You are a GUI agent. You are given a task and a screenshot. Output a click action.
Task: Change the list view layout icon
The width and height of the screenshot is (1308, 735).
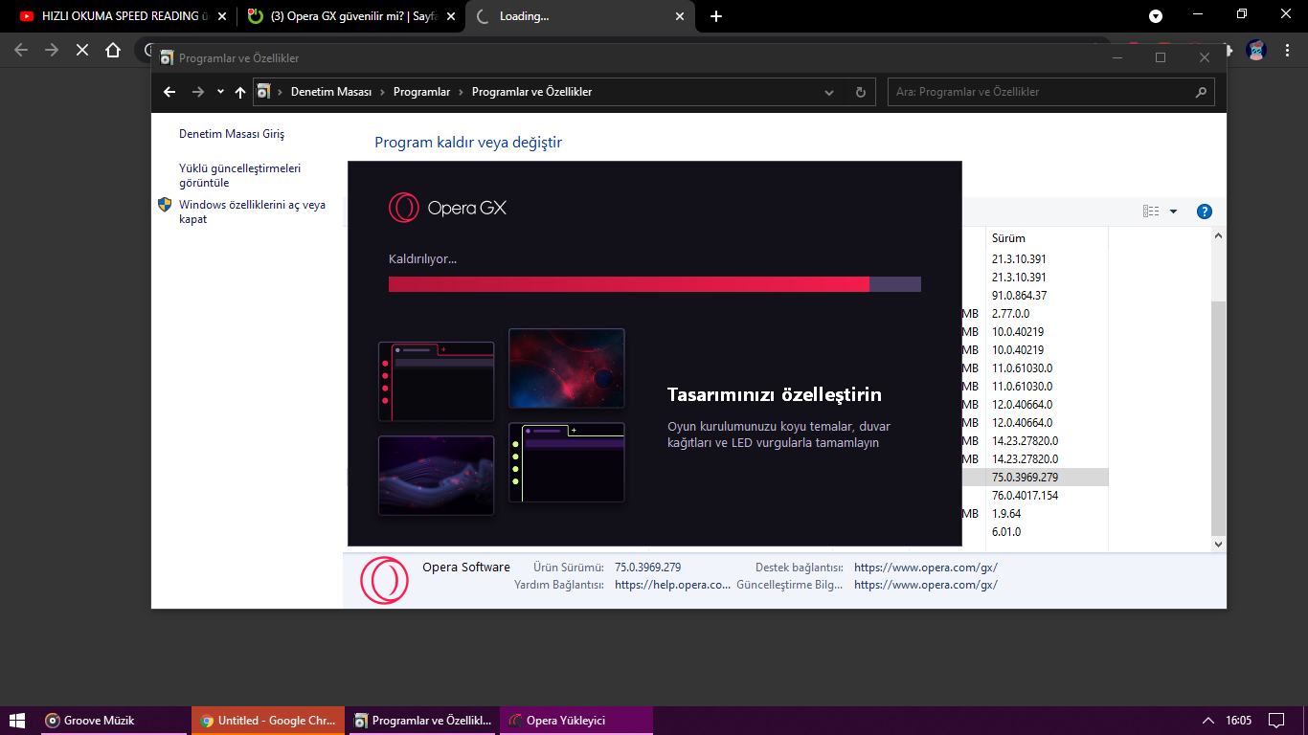[1151, 212]
